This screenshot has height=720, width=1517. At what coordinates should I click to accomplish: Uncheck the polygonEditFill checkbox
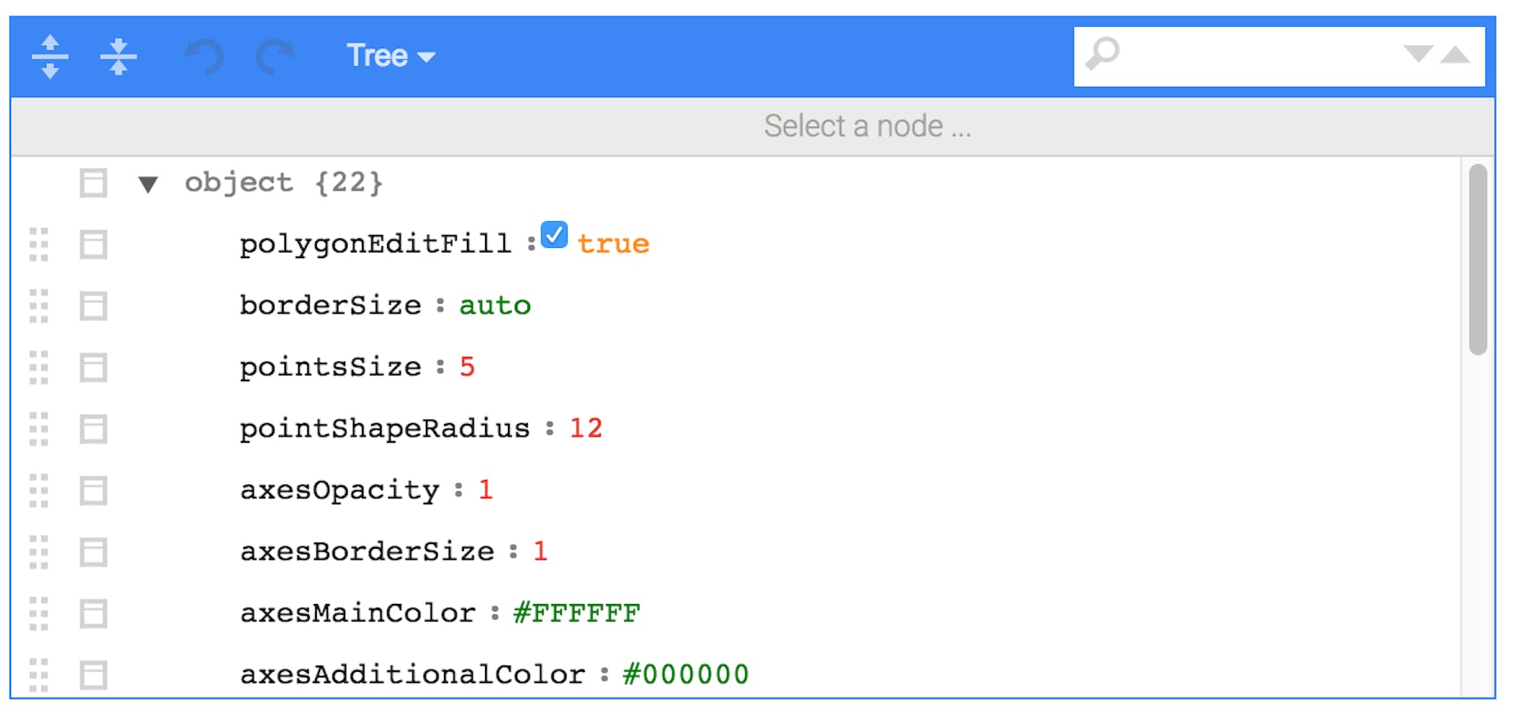pyautogui.click(x=555, y=234)
